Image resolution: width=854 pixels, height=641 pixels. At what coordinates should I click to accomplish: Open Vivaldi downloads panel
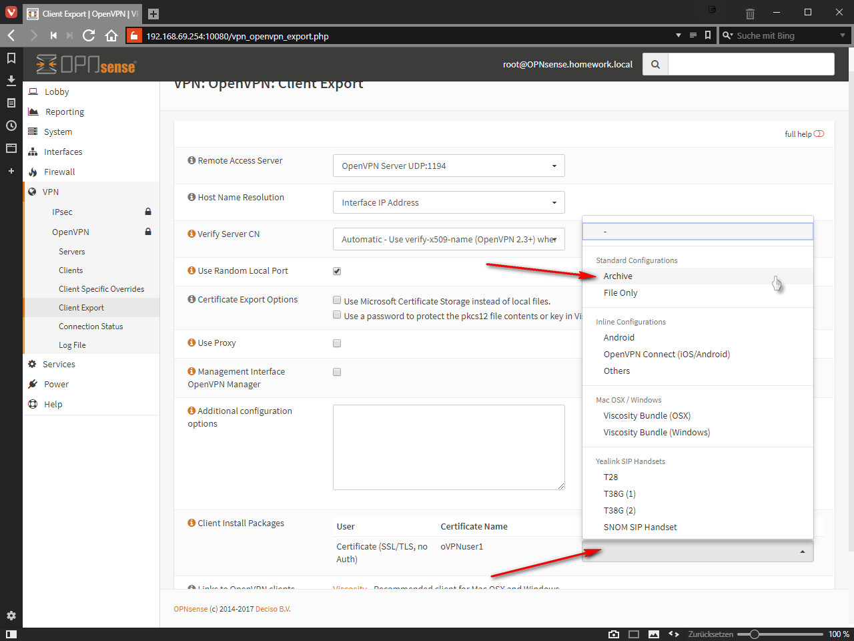click(11, 80)
